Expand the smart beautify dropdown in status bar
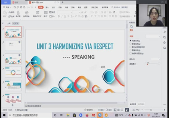This screenshot has width=169, height=118. [x=95, y=110]
